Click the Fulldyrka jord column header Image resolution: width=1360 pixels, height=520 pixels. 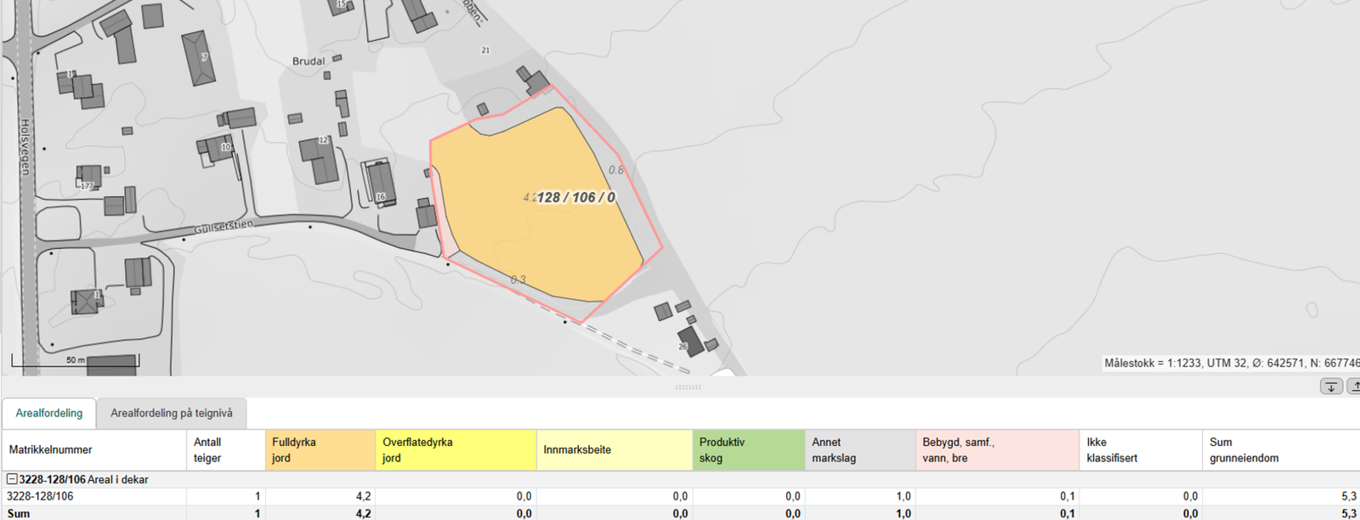coord(320,449)
